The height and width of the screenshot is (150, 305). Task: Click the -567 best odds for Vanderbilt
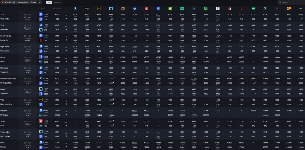pyautogui.click(x=45, y=72)
